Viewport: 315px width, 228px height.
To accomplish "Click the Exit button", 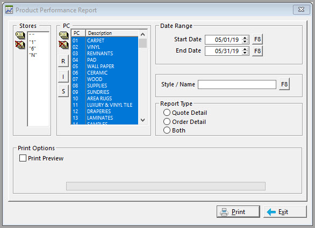I will (285, 212).
